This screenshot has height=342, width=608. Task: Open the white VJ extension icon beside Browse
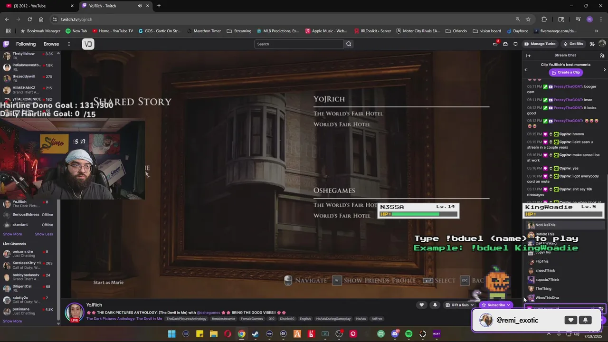[x=88, y=44]
